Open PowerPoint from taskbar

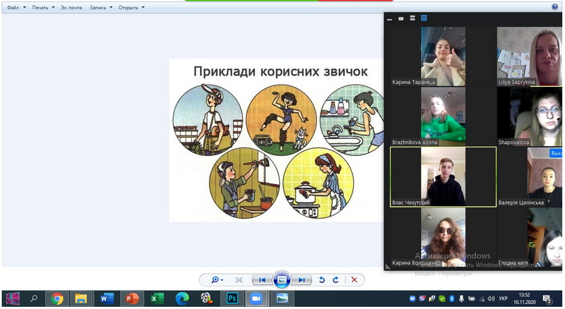131,298
